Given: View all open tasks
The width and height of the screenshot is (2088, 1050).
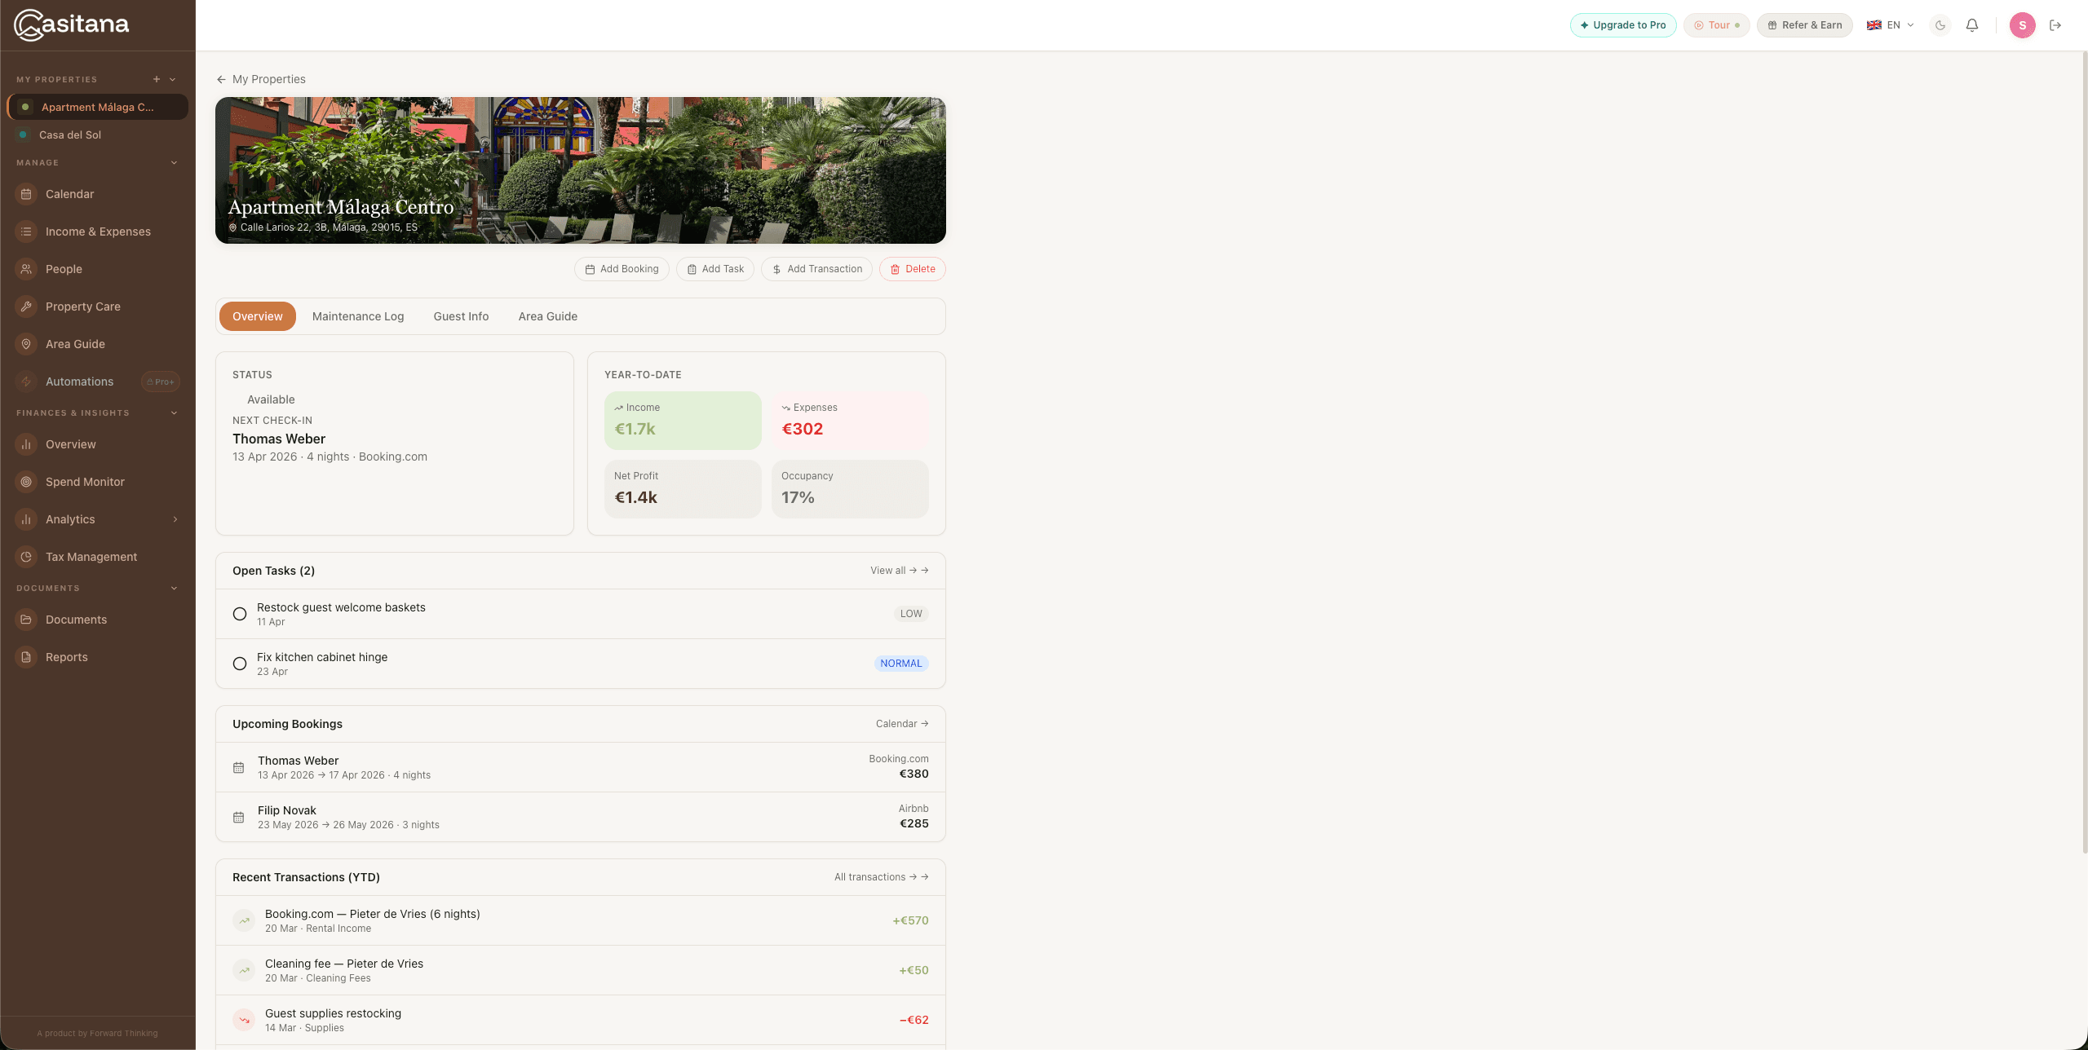Looking at the screenshot, I should (x=899, y=571).
